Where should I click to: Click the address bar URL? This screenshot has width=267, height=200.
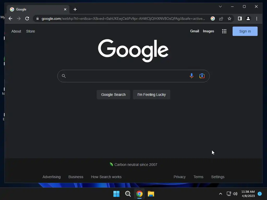pyautogui.click(x=123, y=18)
